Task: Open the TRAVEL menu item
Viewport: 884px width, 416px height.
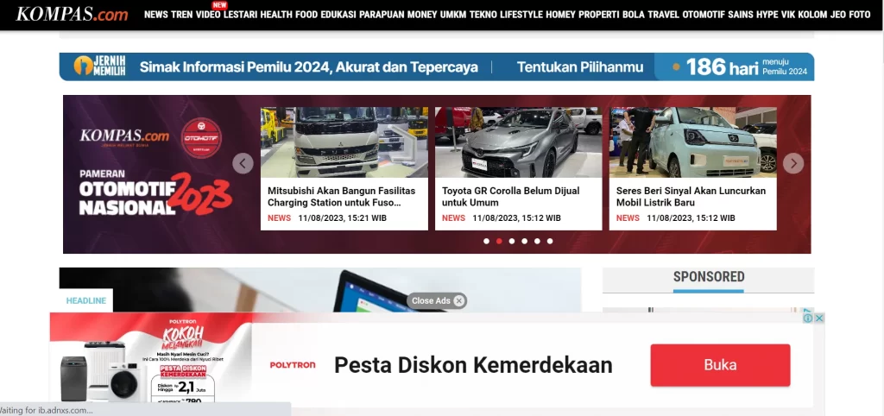Action: coord(664,15)
